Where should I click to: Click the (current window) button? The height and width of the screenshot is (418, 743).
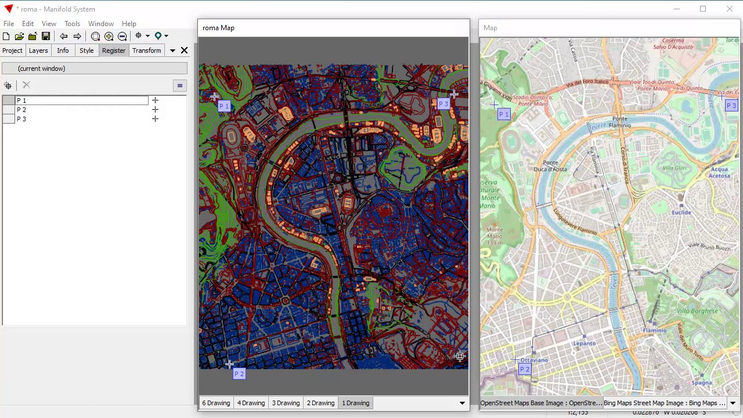95,69
